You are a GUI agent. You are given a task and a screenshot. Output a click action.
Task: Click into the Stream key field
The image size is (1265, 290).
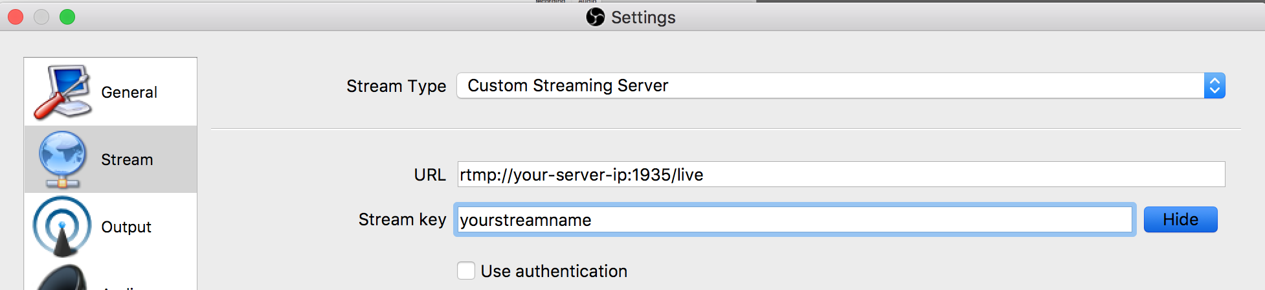(x=795, y=219)
